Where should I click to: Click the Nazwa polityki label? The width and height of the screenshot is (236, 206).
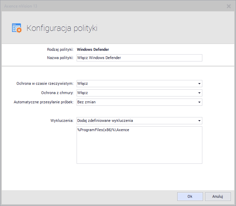coord(60,58)
